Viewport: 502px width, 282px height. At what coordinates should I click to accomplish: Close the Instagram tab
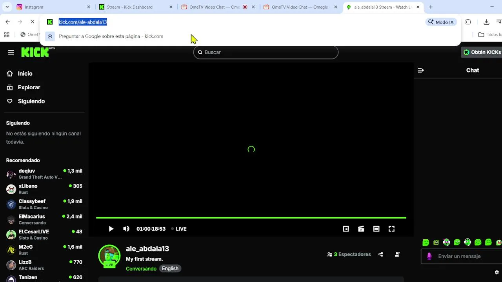point(88,7)
